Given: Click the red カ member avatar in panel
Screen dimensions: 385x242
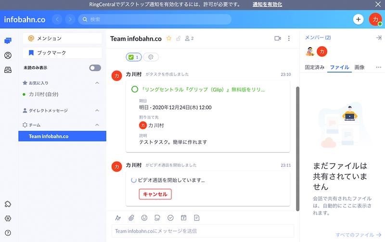Looking at the screenshot, I should coord(322,51).
